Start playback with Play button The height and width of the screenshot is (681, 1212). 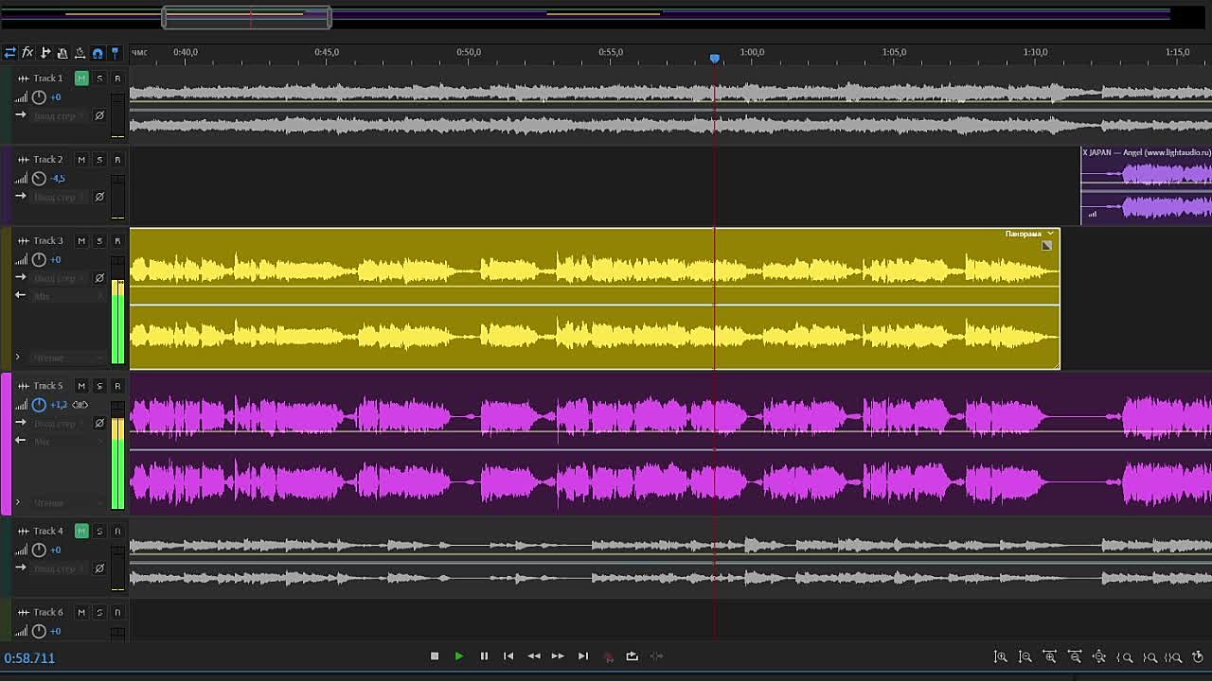coord(459,656)
